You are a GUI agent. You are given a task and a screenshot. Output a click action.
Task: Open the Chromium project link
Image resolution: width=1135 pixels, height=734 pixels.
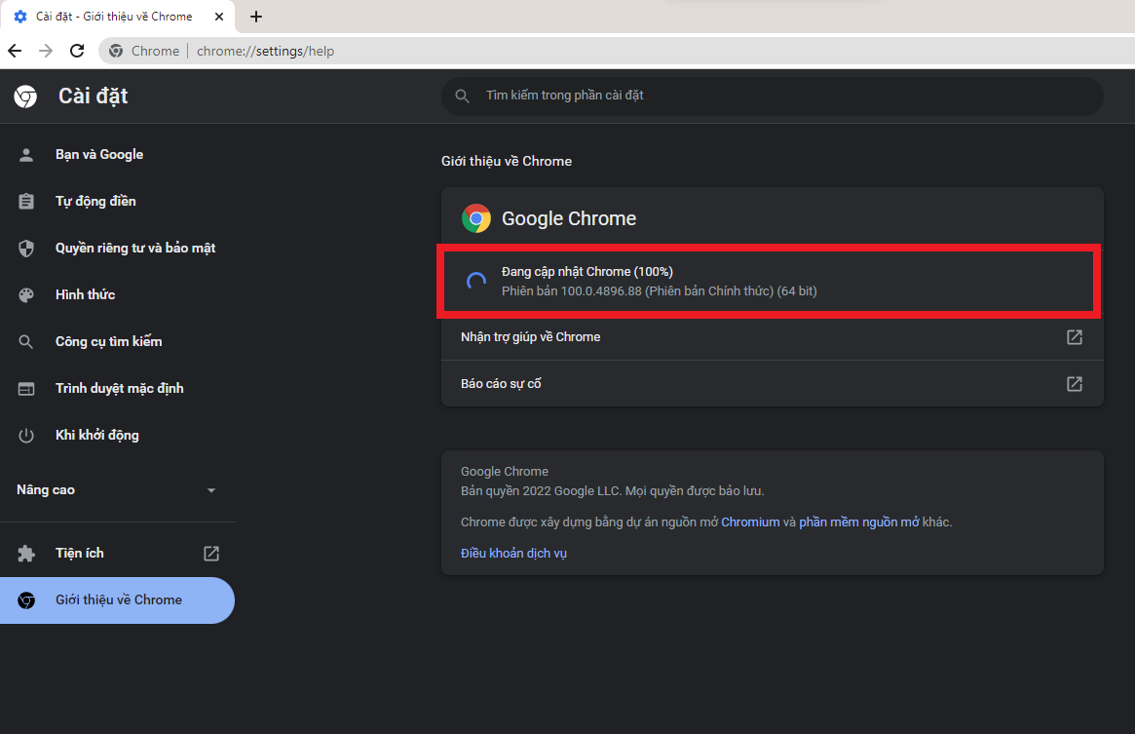pos(750,522)
